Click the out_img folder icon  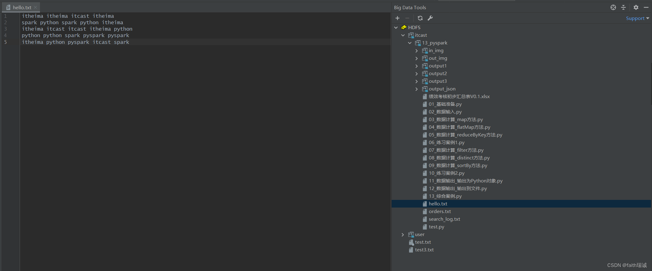tap(425, 58)
